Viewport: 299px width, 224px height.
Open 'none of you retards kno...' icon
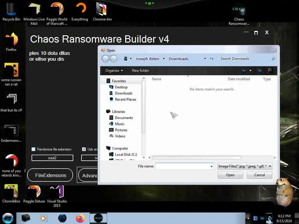pyautogui.click(x=11, y=165)
